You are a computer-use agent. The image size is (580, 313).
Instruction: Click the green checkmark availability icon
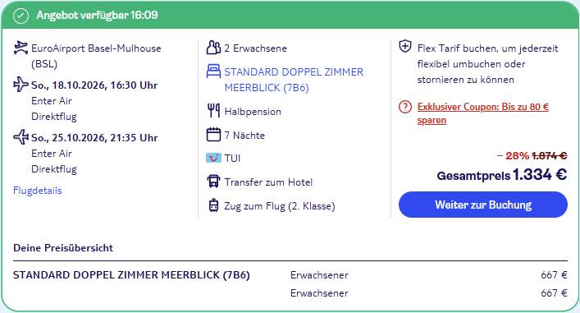click(x=21, y=16)
